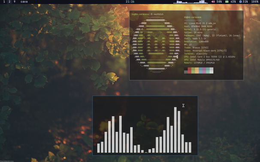Screen dimensions: 260x162
Task: Click the 'Packages' line in neofetch output
Action: [212, 35]
